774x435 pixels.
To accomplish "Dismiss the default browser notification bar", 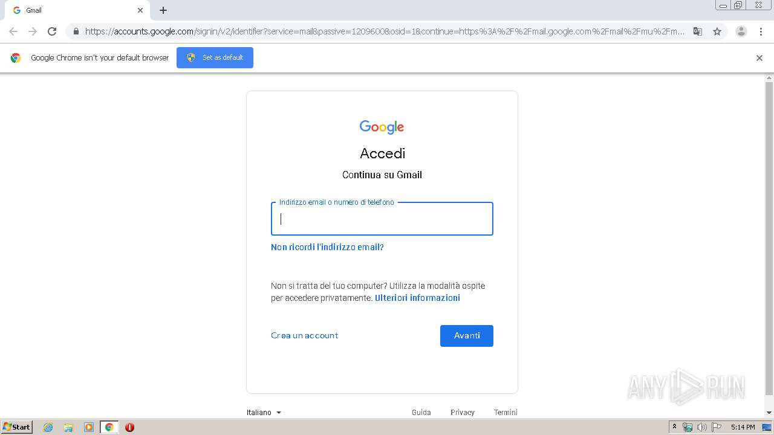I will pyautogui.click(x=759, y=58).
